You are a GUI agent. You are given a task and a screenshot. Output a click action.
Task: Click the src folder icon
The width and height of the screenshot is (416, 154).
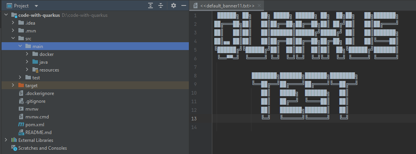(21, 38)
